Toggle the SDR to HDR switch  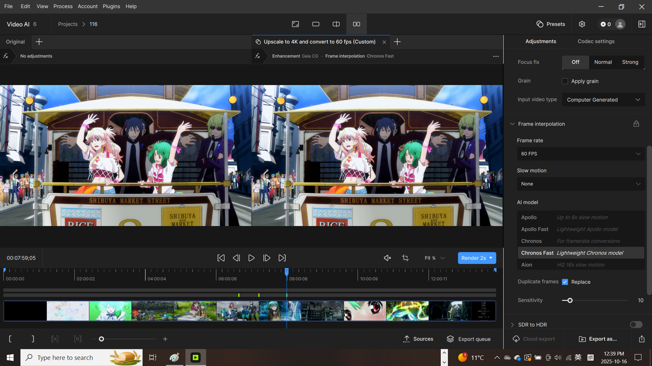click(x=636, y=325)
